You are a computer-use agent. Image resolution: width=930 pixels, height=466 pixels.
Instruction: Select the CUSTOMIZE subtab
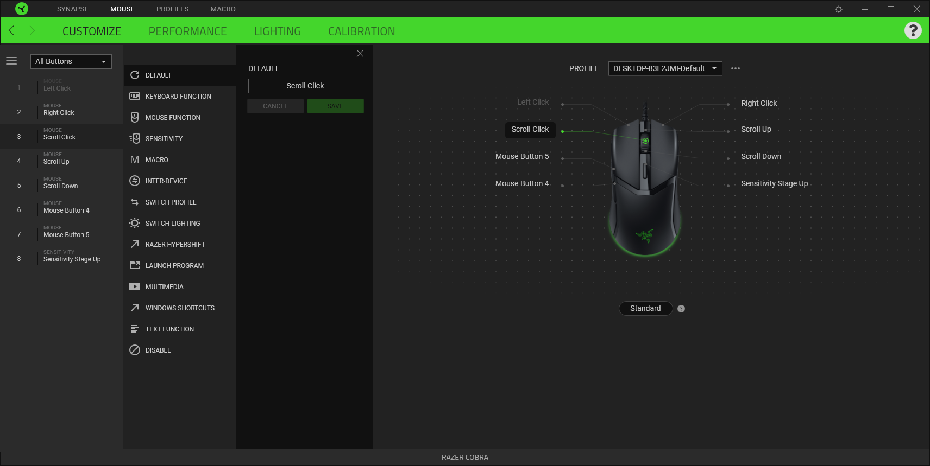(x=92, y=31)
